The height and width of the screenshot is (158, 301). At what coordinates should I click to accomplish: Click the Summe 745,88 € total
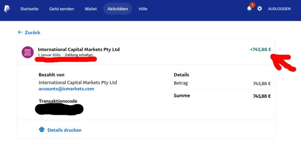coord(262,96)
